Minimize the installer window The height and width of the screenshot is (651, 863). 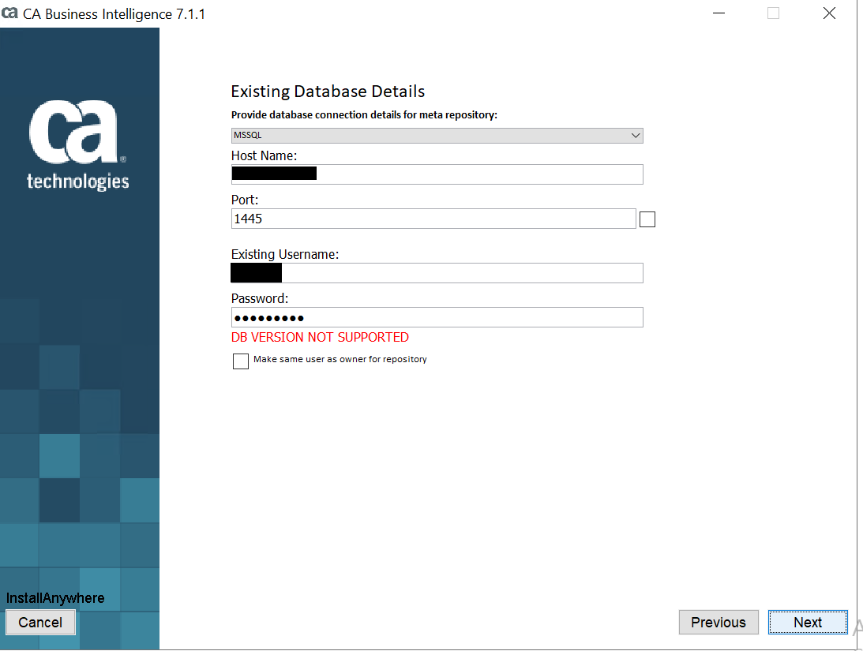click(719, 13)
